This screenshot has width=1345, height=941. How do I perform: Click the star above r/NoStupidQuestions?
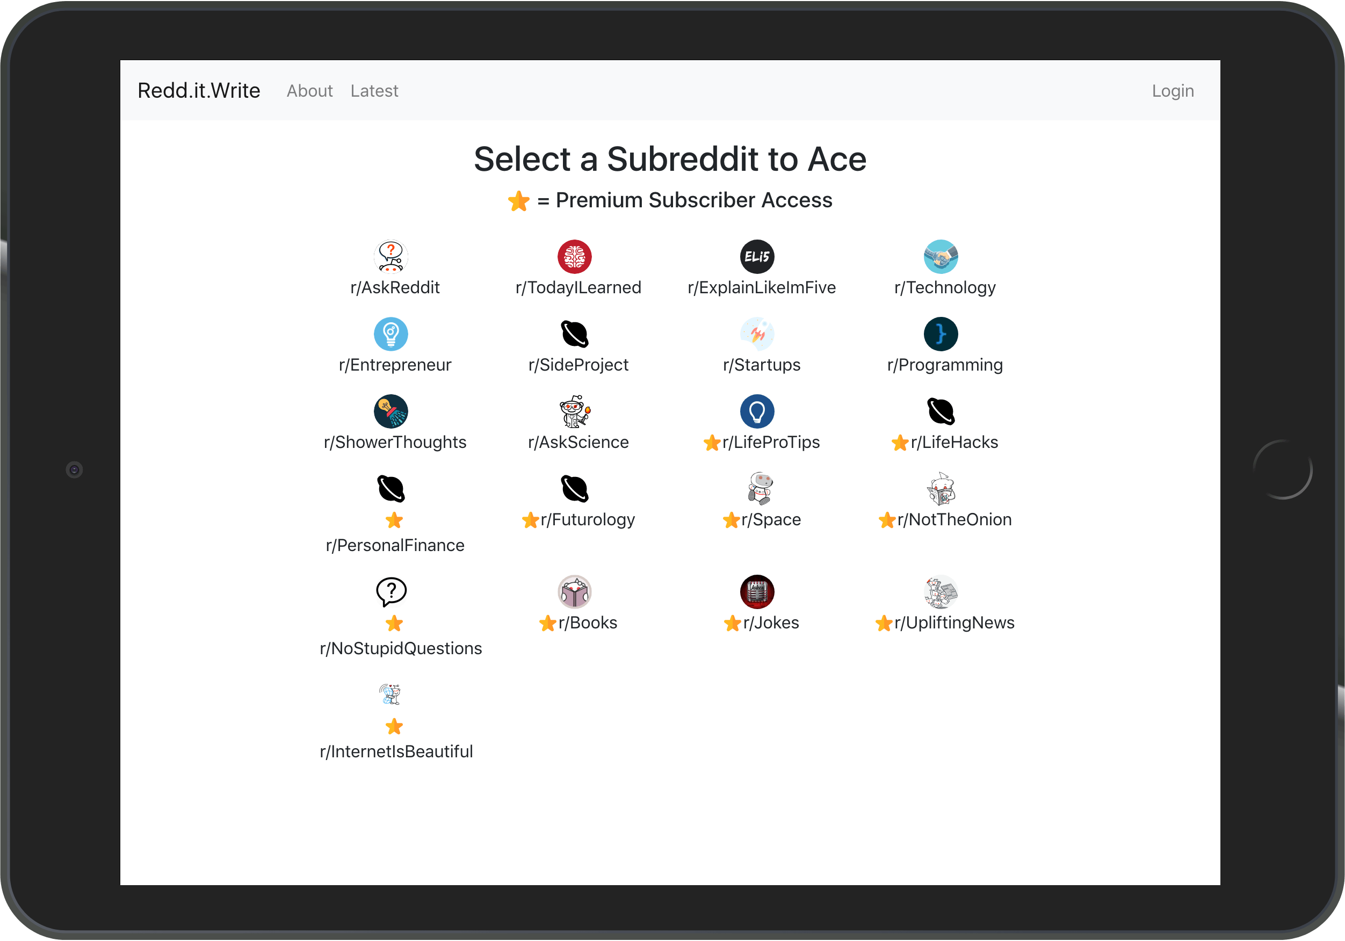tap(394, 624)
